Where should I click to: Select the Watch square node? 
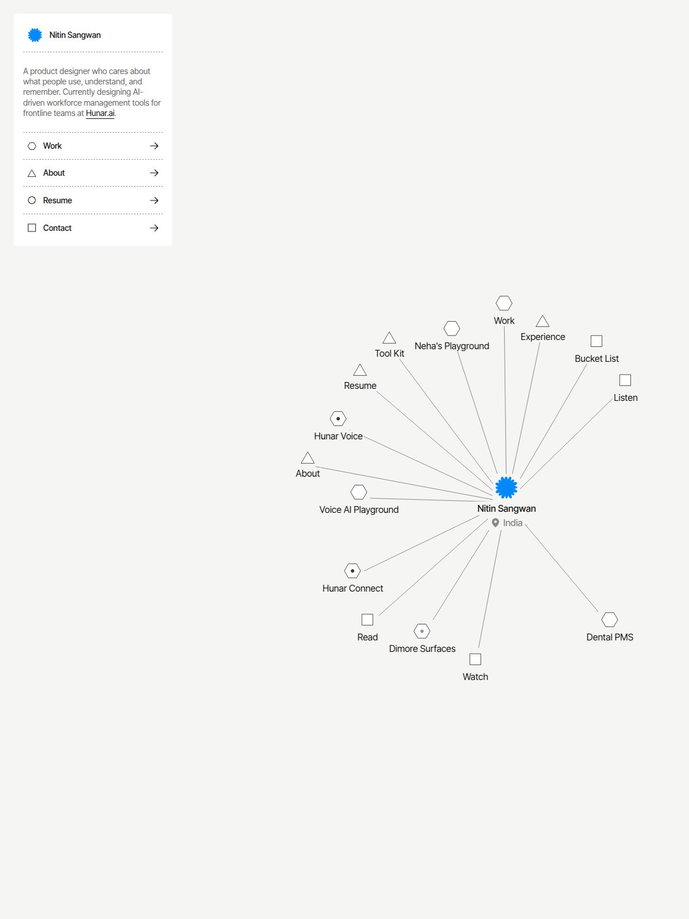click(x=475, y=659)
